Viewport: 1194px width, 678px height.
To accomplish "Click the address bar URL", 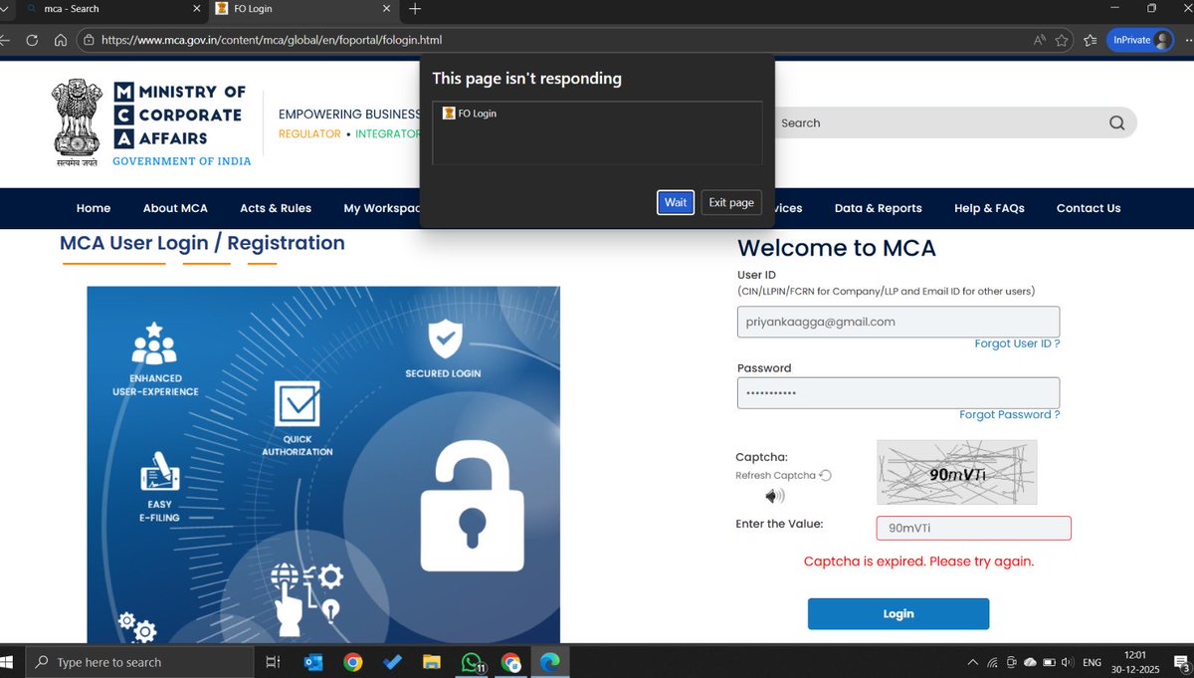I will pos(272,41).
